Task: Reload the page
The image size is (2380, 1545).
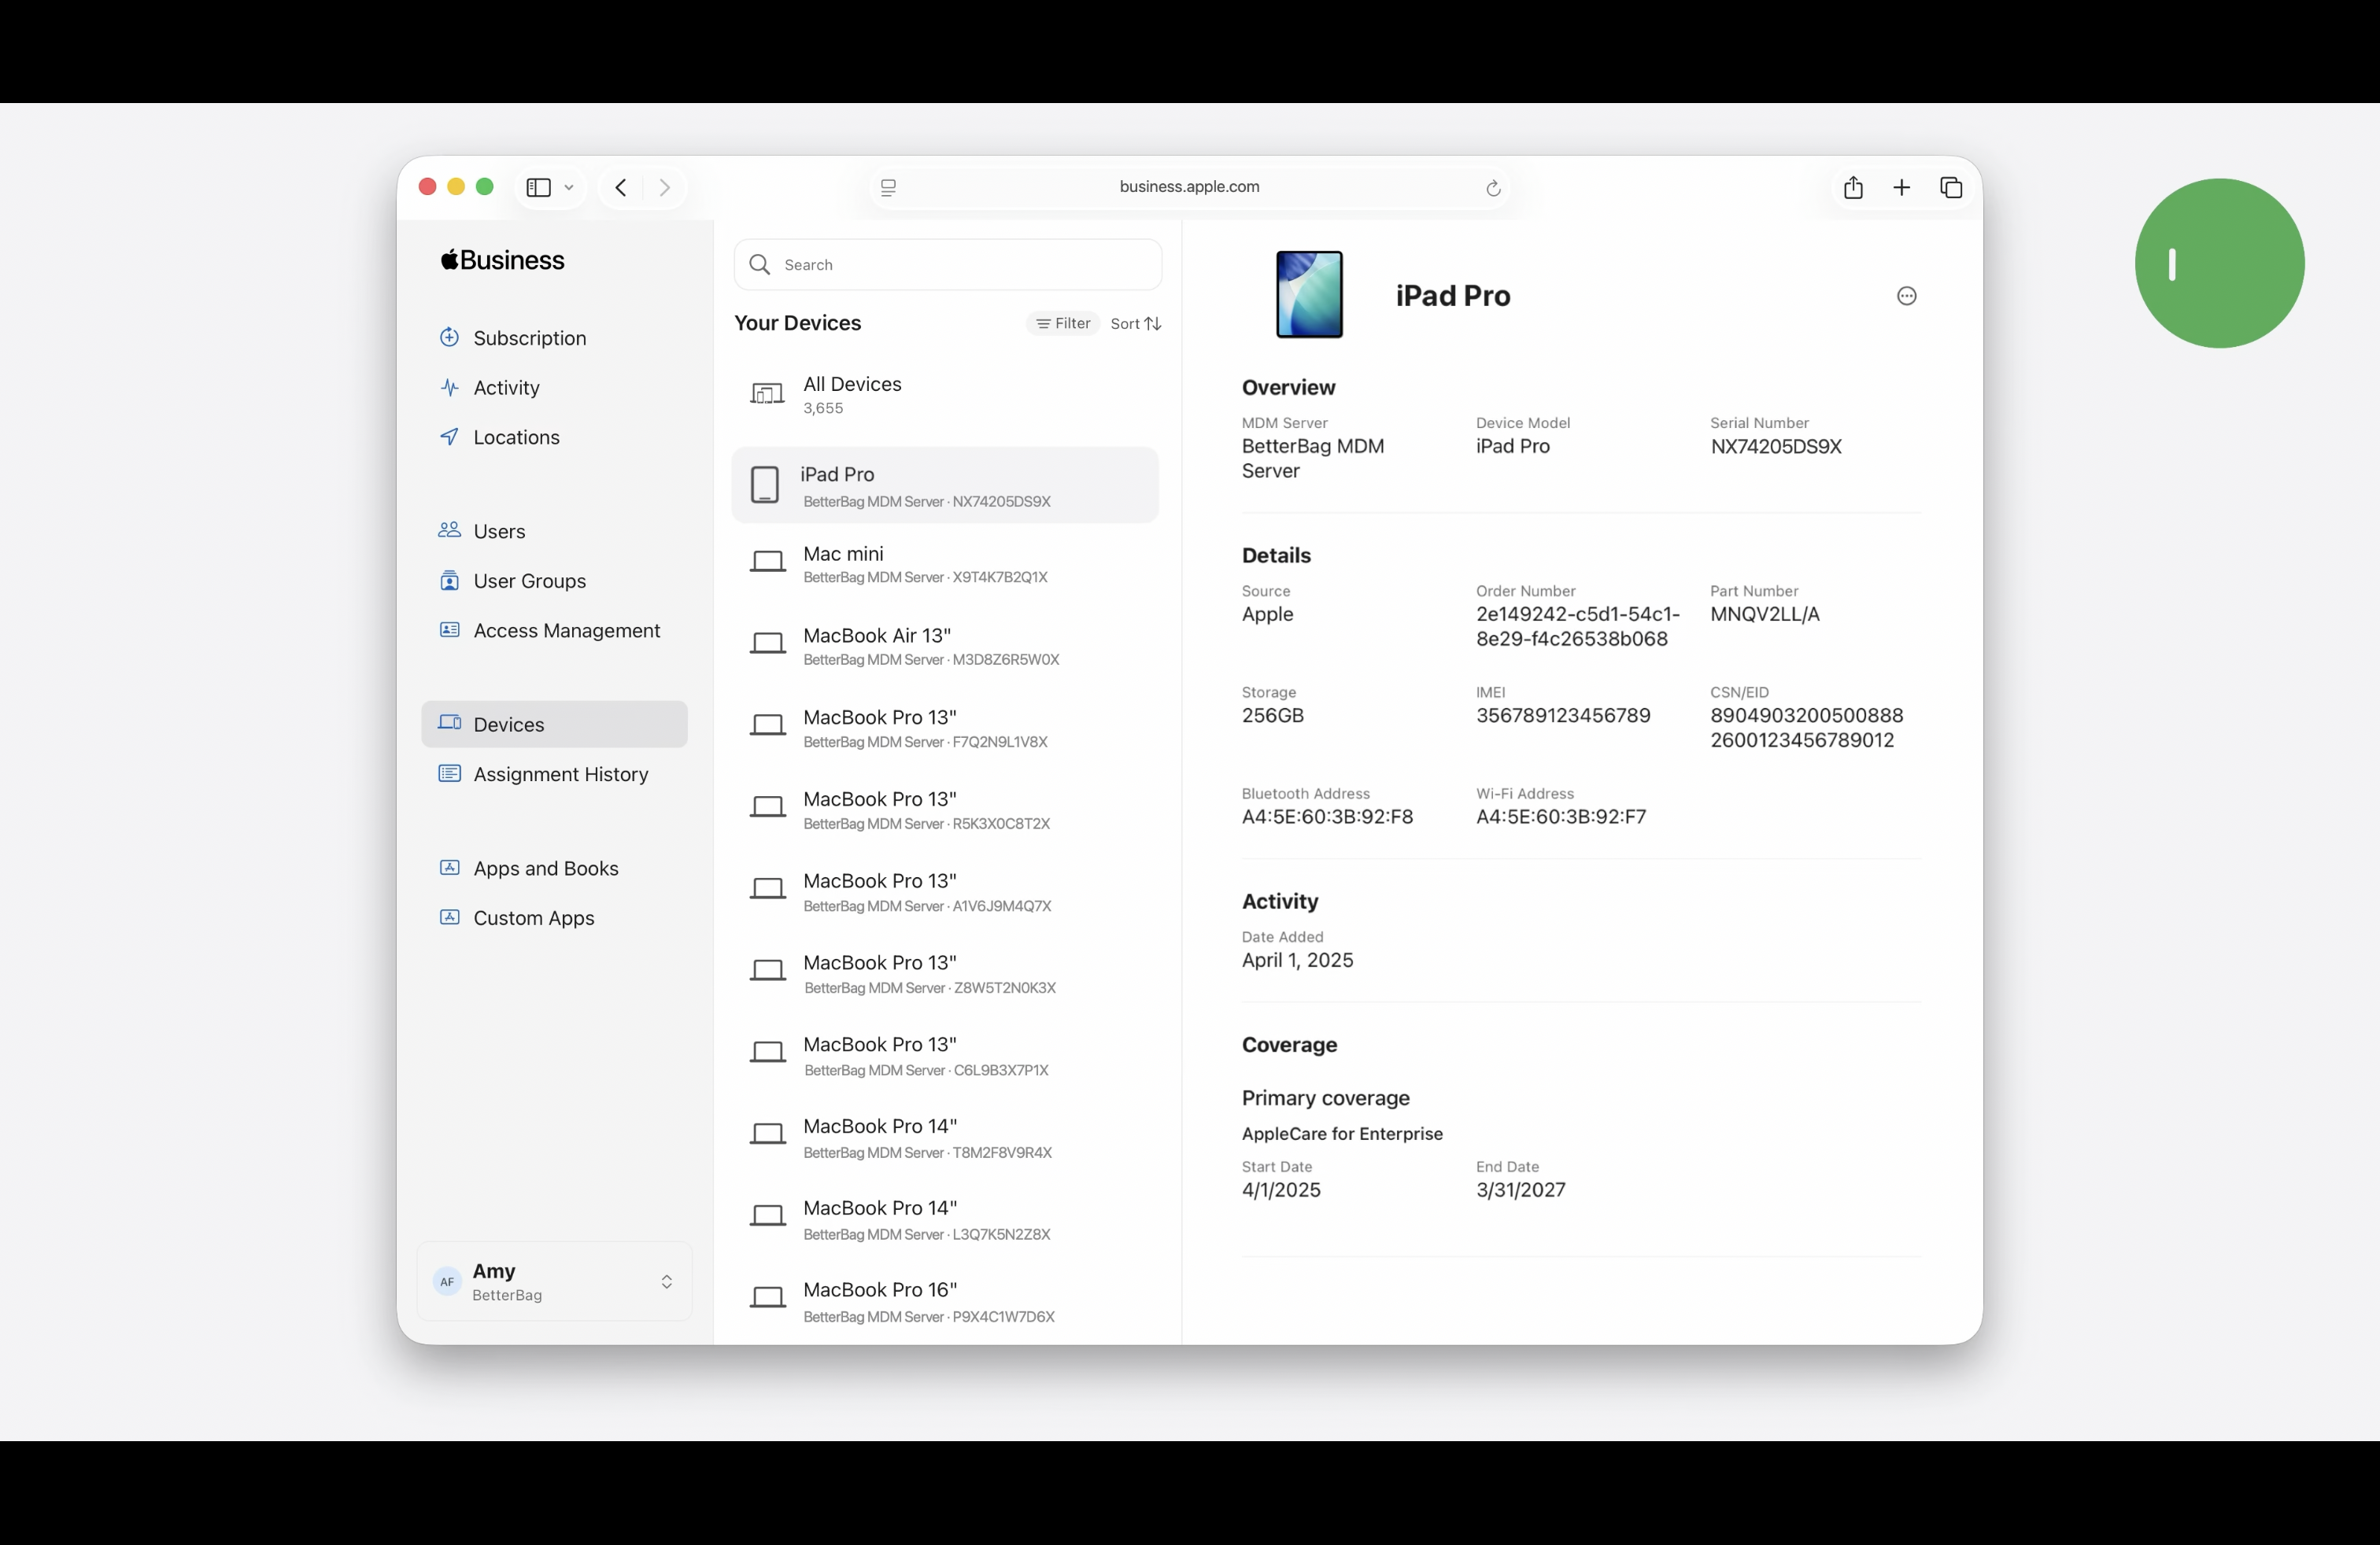Action: pos(1492,188)
